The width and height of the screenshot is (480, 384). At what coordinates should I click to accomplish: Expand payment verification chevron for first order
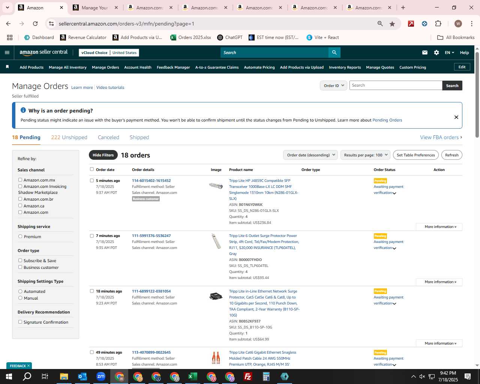coord(394,193)
